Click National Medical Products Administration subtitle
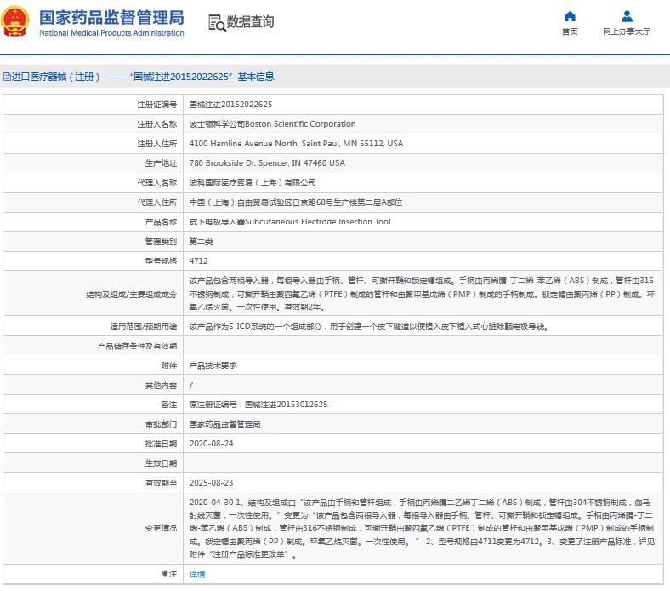Viewport: 670px width, 591px height. pos(111,33)
